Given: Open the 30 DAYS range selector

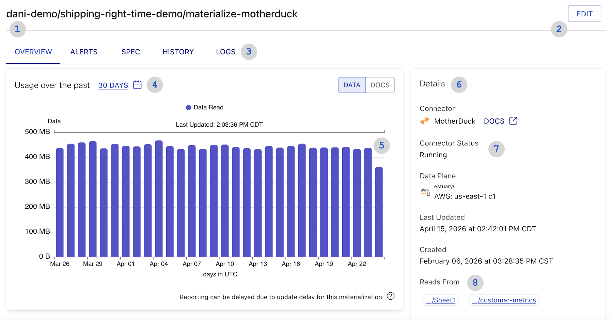Looking at the screenshot, I should (113, 85).
